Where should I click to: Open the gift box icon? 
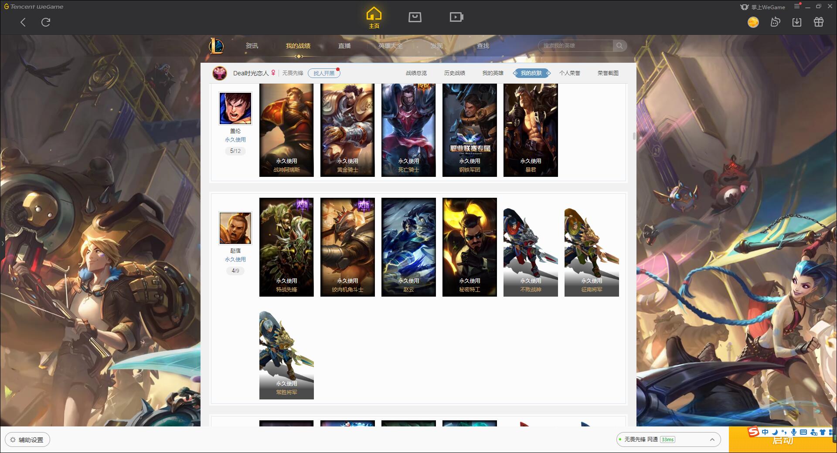coord(819,22)
